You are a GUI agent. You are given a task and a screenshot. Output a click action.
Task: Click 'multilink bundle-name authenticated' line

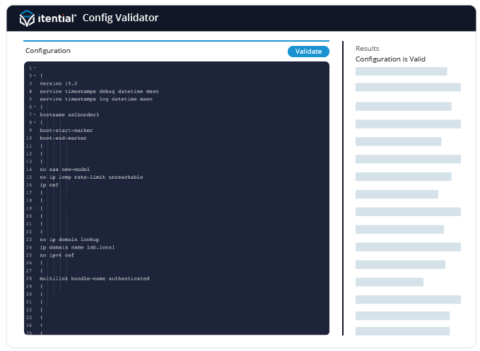[x=95, y=278]
